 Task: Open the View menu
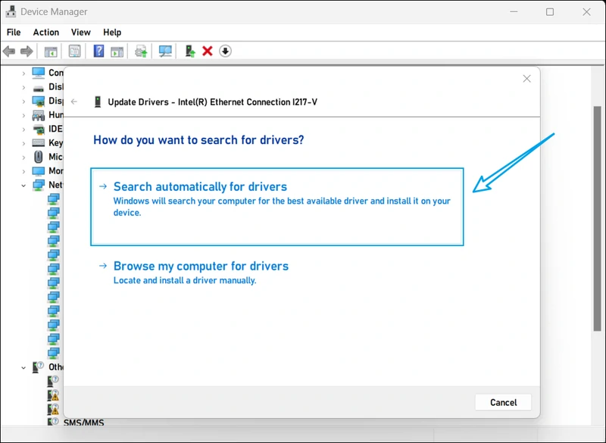[x=81, y=33]
